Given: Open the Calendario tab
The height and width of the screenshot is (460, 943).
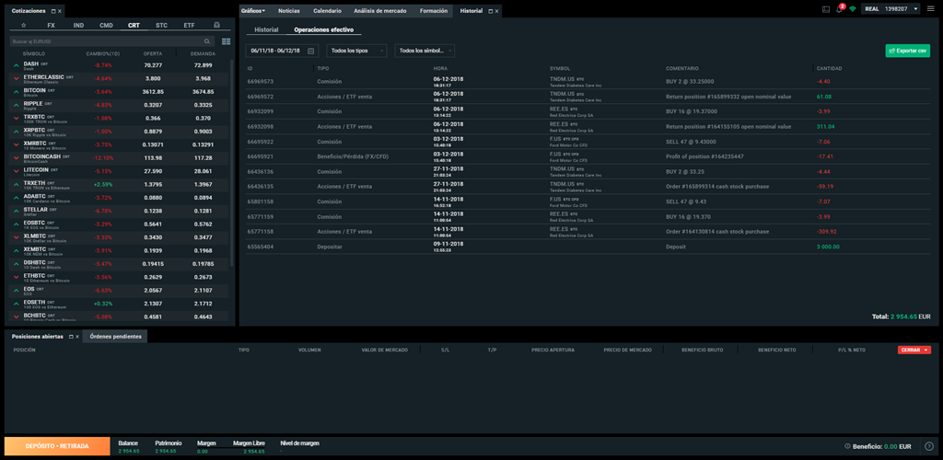Looking at the screenshot, I should click(x=327, y=11).
